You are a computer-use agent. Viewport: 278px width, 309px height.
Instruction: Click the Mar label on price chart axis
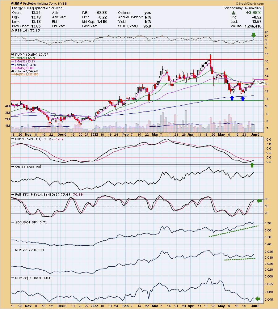click(x=155, y=134)
